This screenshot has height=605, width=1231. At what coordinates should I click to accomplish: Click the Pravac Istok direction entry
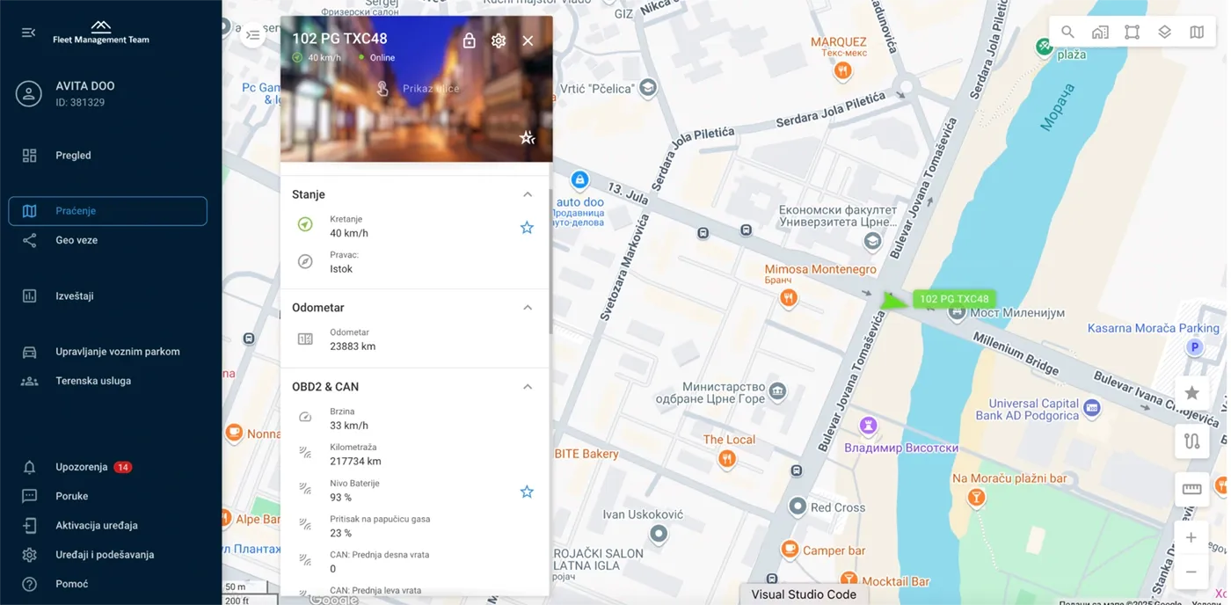pos(344,262)
